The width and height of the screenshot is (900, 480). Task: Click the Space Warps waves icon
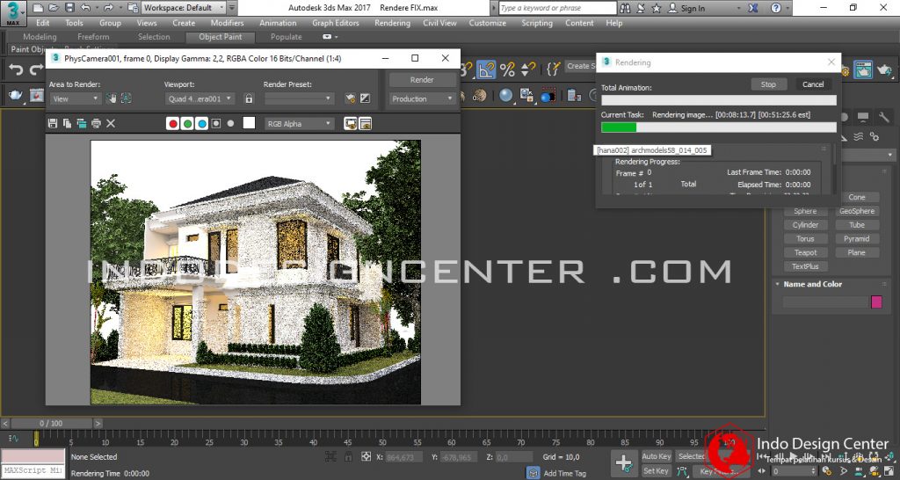[x=860, y=136]
